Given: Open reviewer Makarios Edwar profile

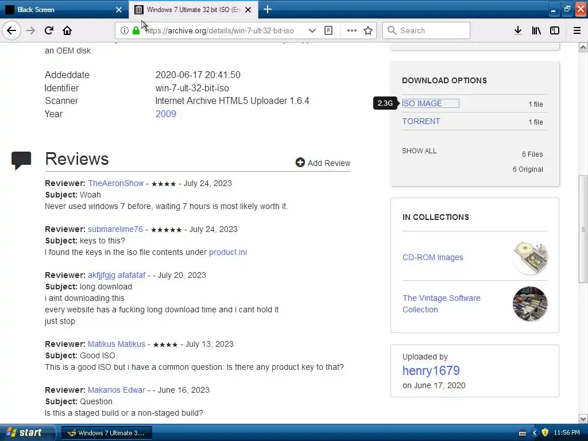Looking at the screenshot, I should coord(116,390).
